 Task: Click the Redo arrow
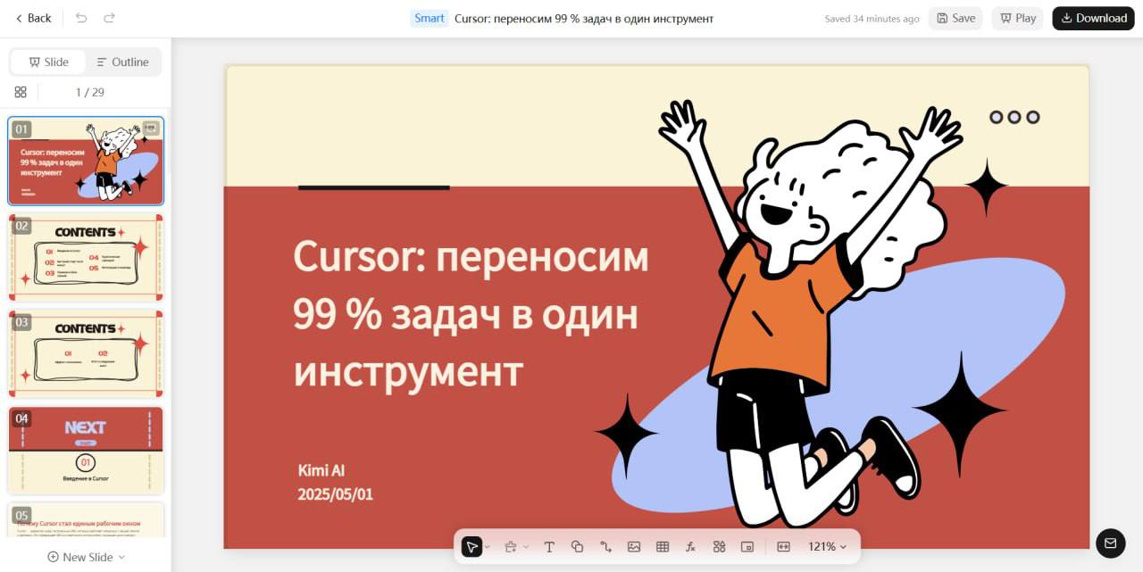coord(109,18)
